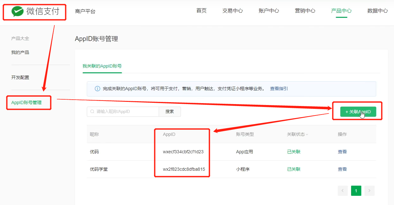
Task: Click AppID wx2f823cdc8dfba815
Action: tap(184, 169)
